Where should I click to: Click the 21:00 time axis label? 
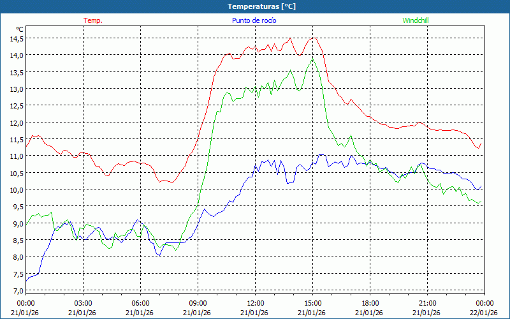(x=427, y=303)
